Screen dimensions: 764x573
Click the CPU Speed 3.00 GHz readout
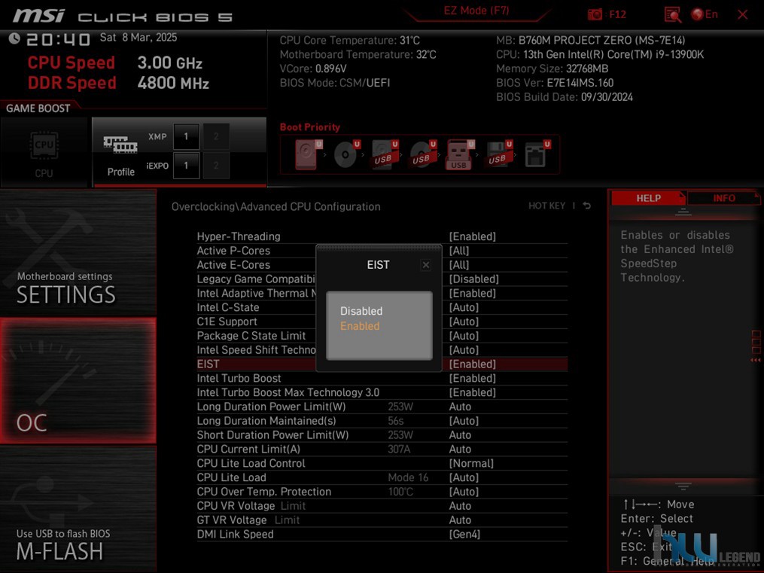click(115, 62)
